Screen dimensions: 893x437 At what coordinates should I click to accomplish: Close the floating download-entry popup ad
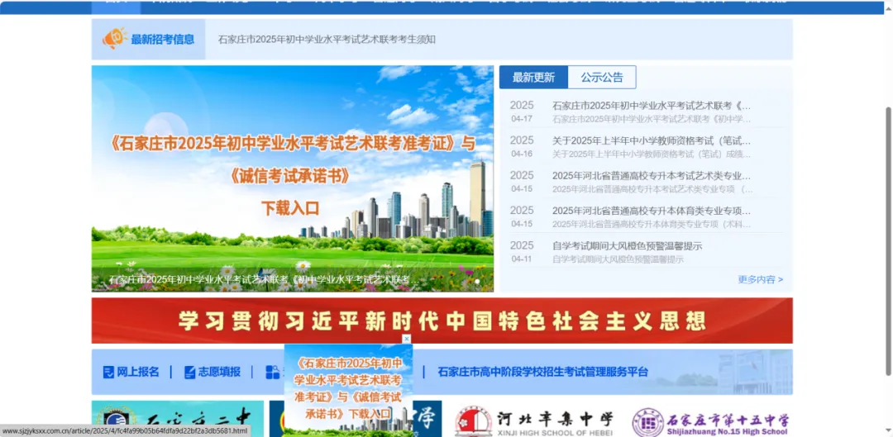406,340
